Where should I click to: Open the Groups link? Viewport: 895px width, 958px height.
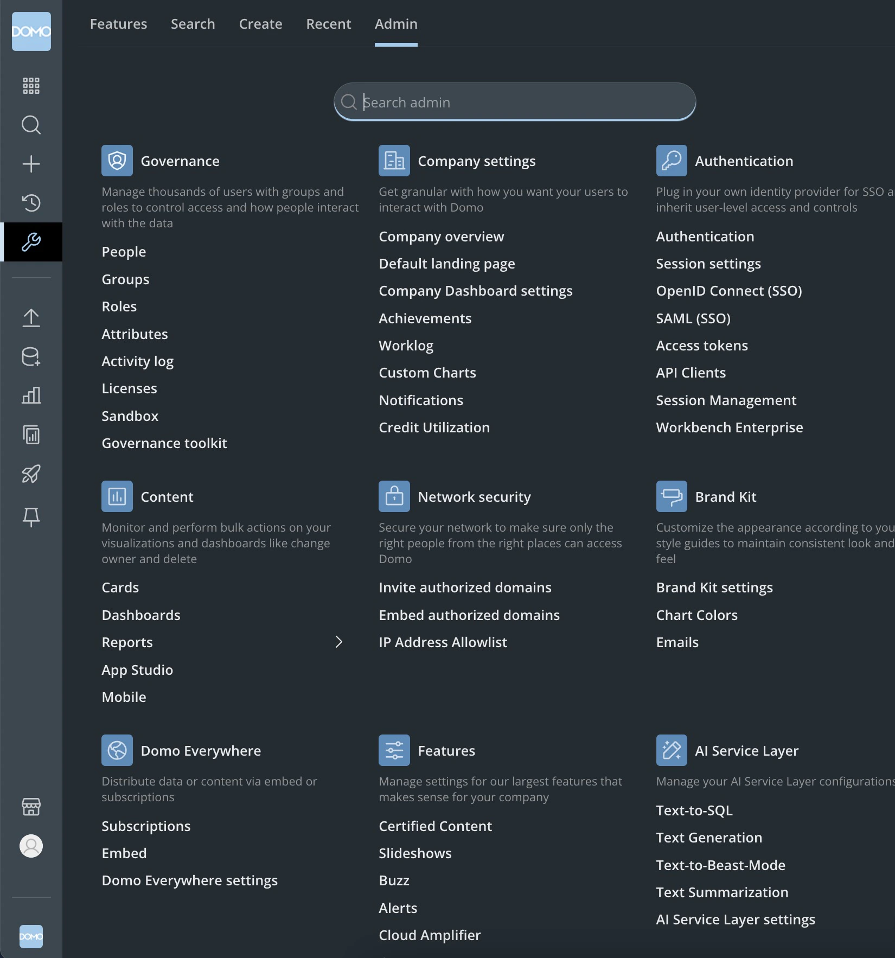coord(125,279)
